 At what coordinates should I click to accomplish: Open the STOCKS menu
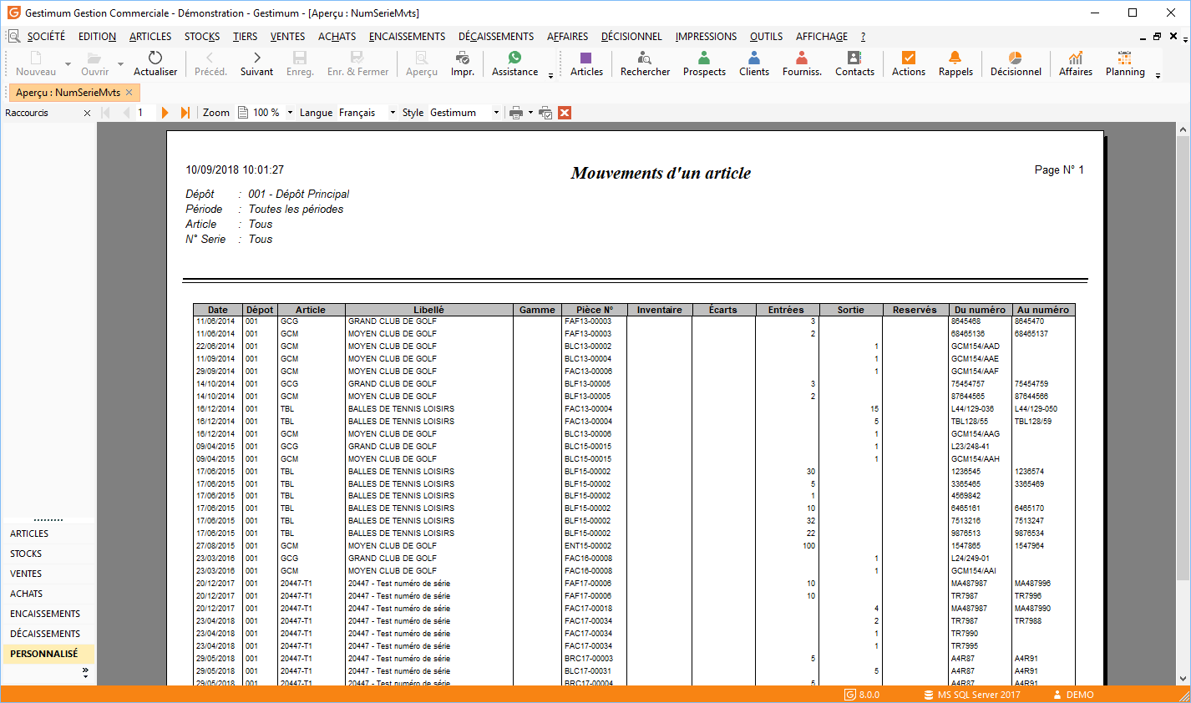[x=202, y=36]
